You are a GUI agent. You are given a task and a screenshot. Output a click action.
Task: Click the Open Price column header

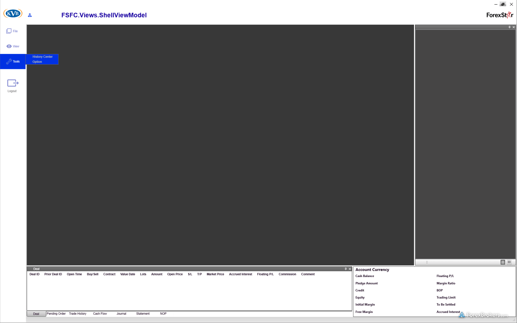click(x=175, y=274)
